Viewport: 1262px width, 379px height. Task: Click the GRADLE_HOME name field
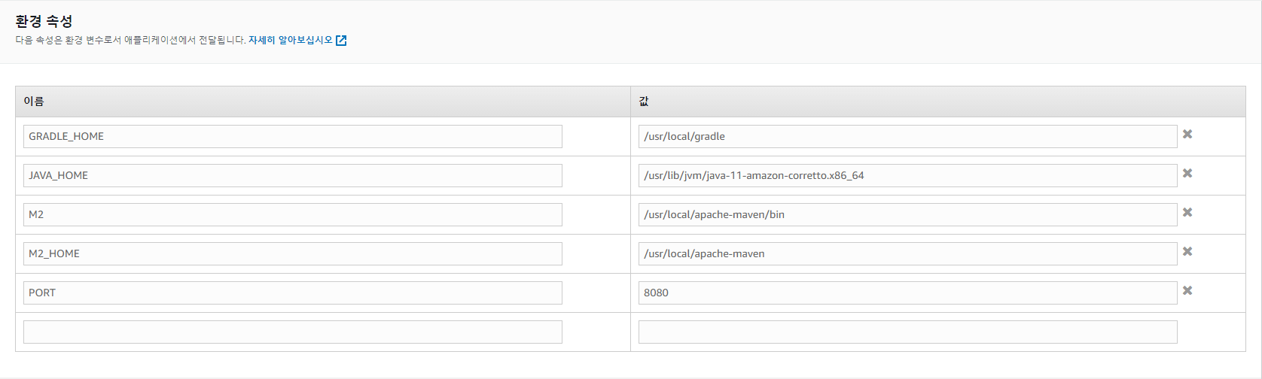[x=292, y=137]
